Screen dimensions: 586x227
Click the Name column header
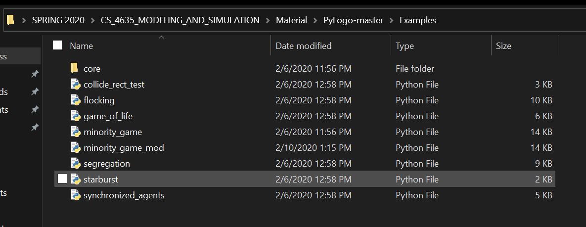pos(81,46)
